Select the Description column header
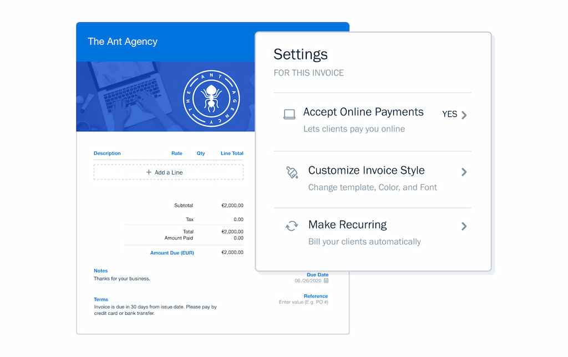Viewport: 568px width, 357px height. coord(107,153)
